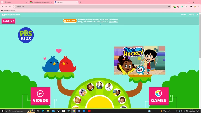Open Dropbox from taskbar
201x113 pixels.
58,111
